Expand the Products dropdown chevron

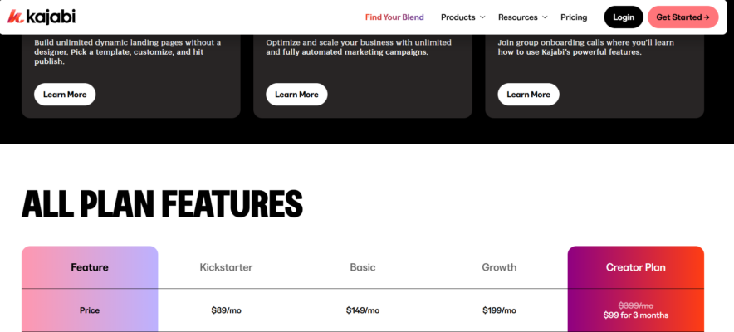pyautogui.click(x=482, y=17)
